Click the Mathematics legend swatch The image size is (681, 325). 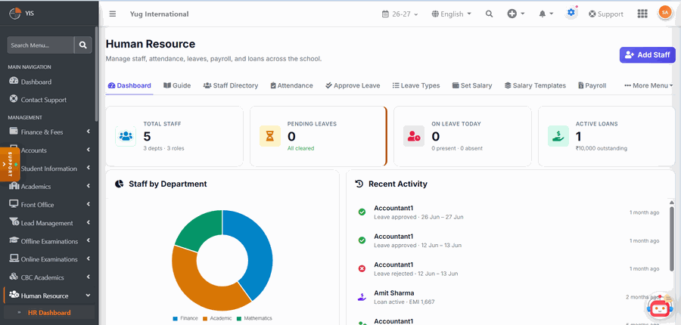239,318
